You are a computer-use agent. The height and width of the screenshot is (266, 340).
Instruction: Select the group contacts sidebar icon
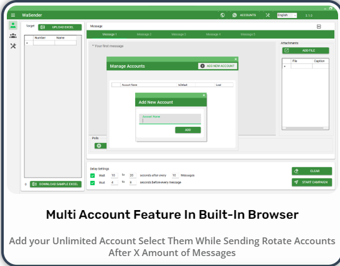point(13,35)
